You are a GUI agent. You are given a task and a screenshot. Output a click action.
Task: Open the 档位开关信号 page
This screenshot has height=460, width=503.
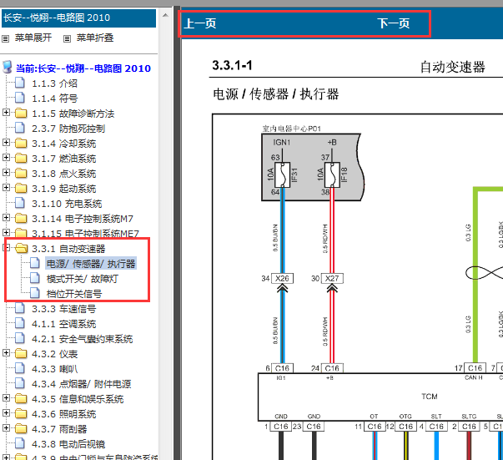[74, 294]
